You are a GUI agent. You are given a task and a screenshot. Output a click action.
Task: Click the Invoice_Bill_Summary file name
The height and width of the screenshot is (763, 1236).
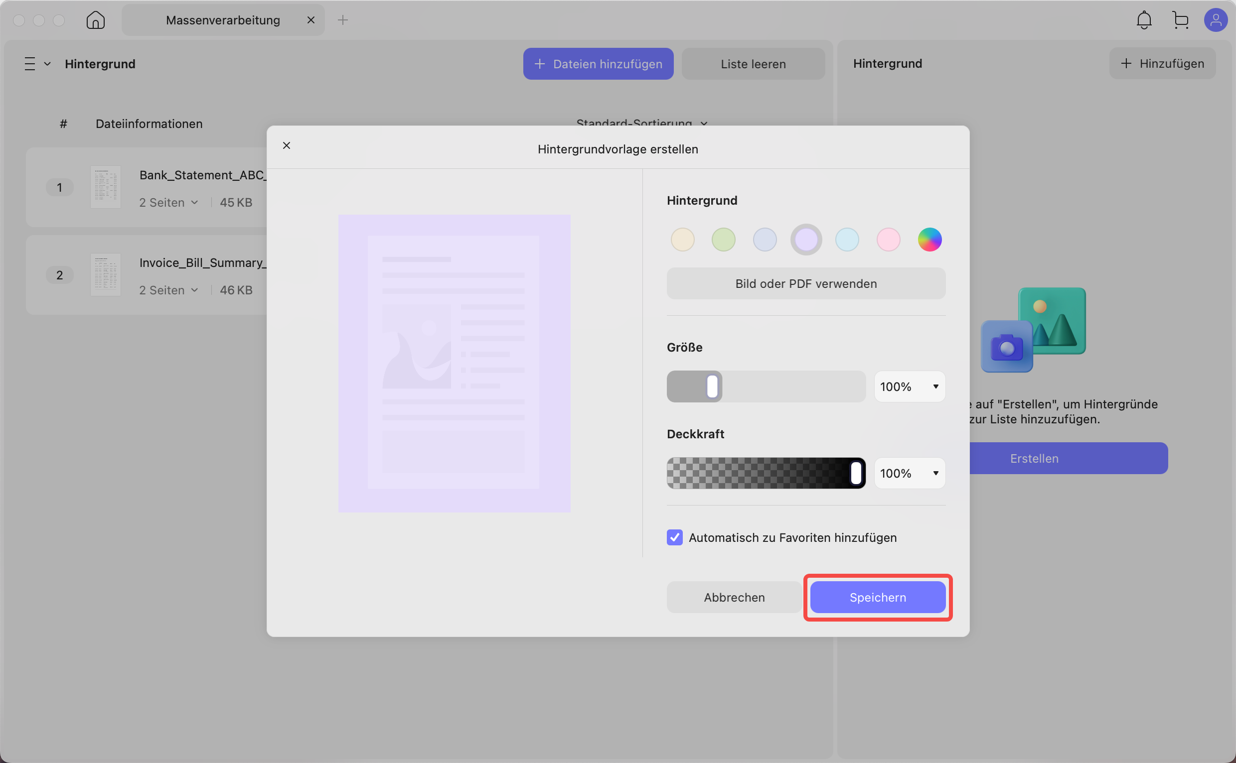pyautogui.click(x=203, y=263)
